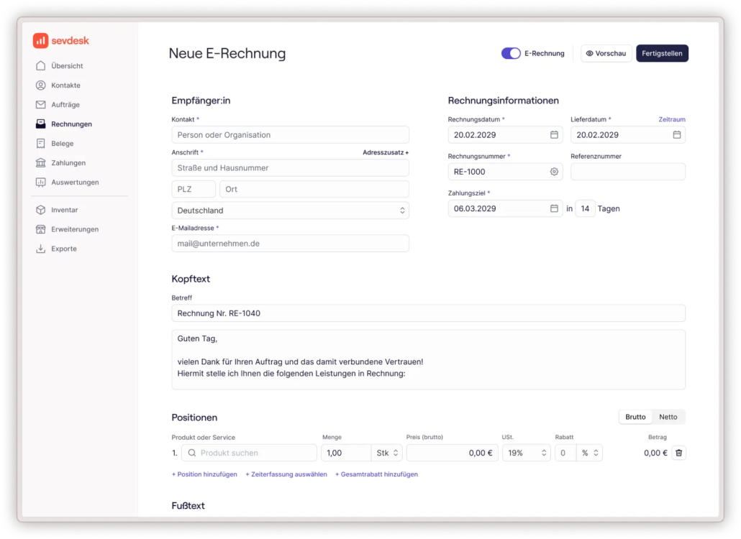Click the Vorschau button
This screenshot has height=539, width=741.
[x=606, y=53]
